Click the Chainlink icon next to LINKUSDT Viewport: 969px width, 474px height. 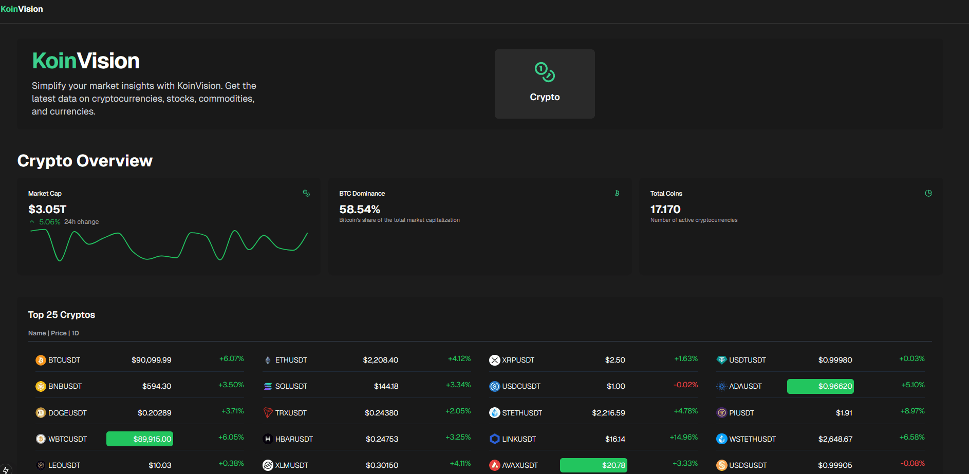tap(494, 439)
